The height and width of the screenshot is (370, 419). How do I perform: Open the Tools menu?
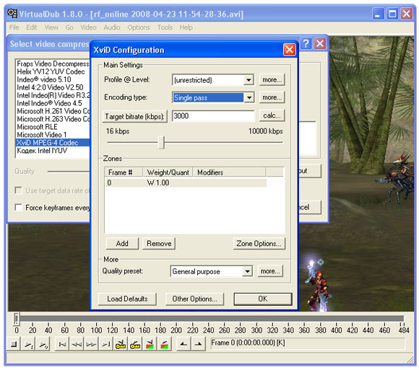(x=165, y=27)
